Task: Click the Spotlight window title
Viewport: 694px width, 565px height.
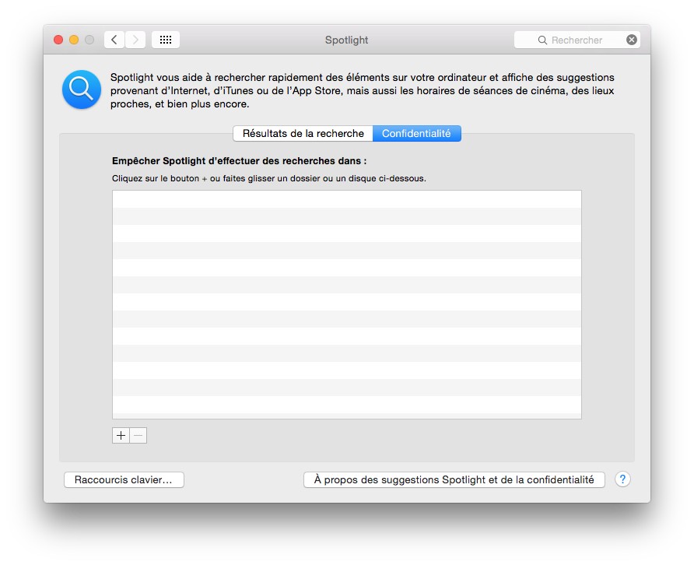Action: pyautogui.click(x=346, y=40)
